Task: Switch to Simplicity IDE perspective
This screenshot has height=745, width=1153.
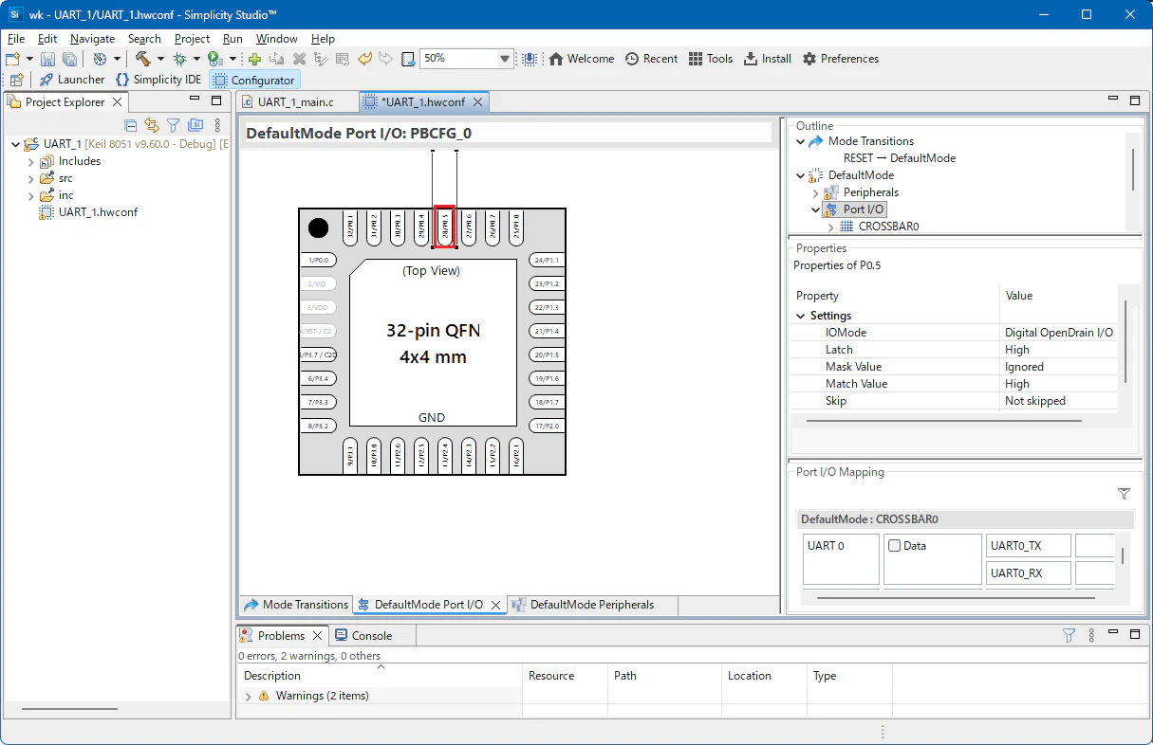Action: point(158,80)
